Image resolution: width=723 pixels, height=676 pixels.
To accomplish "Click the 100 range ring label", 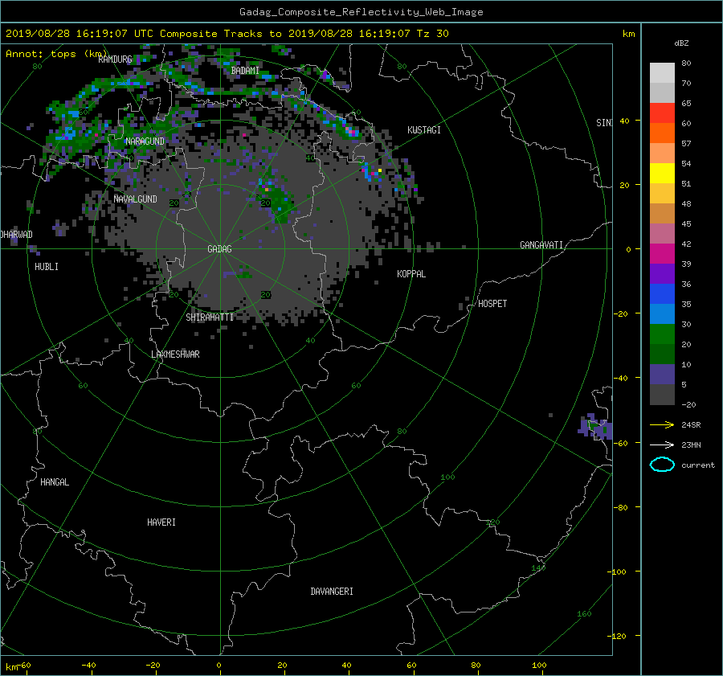I will coord(447,477).
